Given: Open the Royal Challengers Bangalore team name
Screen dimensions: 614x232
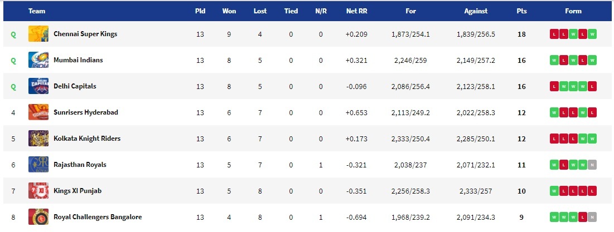Looking at the screenshot, I should pyautogui.click(x=98, y=217).
